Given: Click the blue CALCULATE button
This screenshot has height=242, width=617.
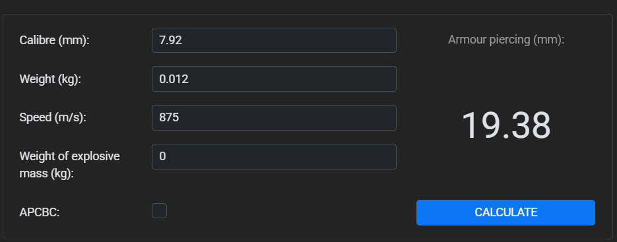Looking at the screenshot, I should 505,212.
